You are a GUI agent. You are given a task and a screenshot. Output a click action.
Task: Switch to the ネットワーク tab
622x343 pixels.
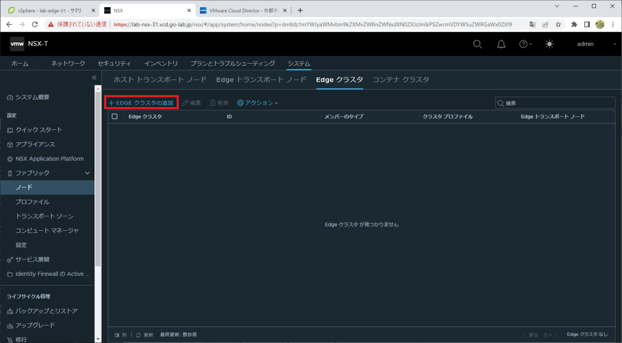(x=68, y=64)
